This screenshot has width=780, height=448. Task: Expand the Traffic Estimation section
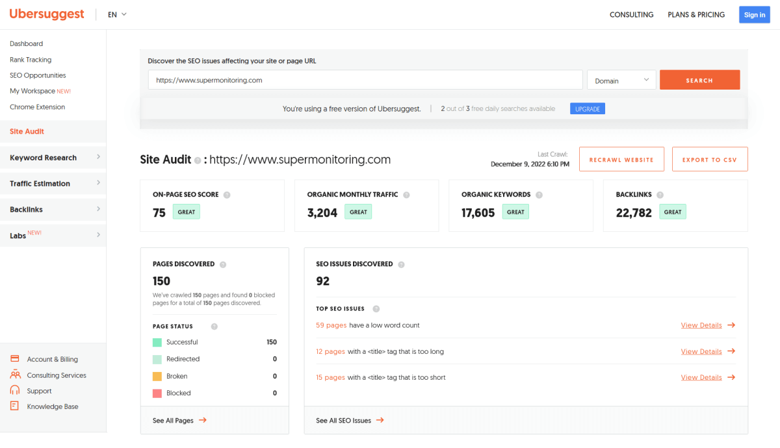click(53, 183)
